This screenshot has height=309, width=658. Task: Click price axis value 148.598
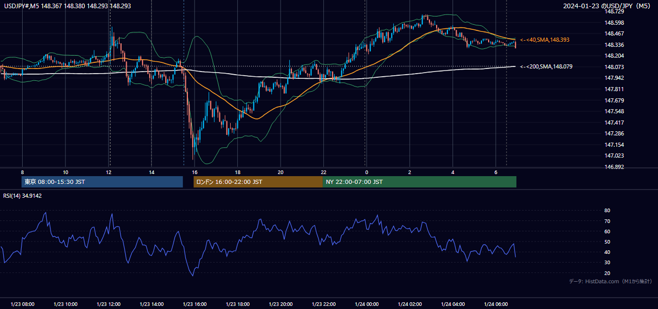pyautogui.click(x=614, y=23)
